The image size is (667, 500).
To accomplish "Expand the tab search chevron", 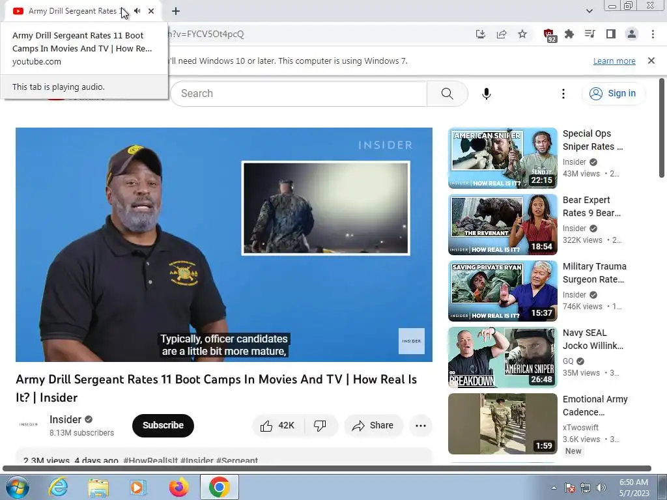I will tap(589, 11).
